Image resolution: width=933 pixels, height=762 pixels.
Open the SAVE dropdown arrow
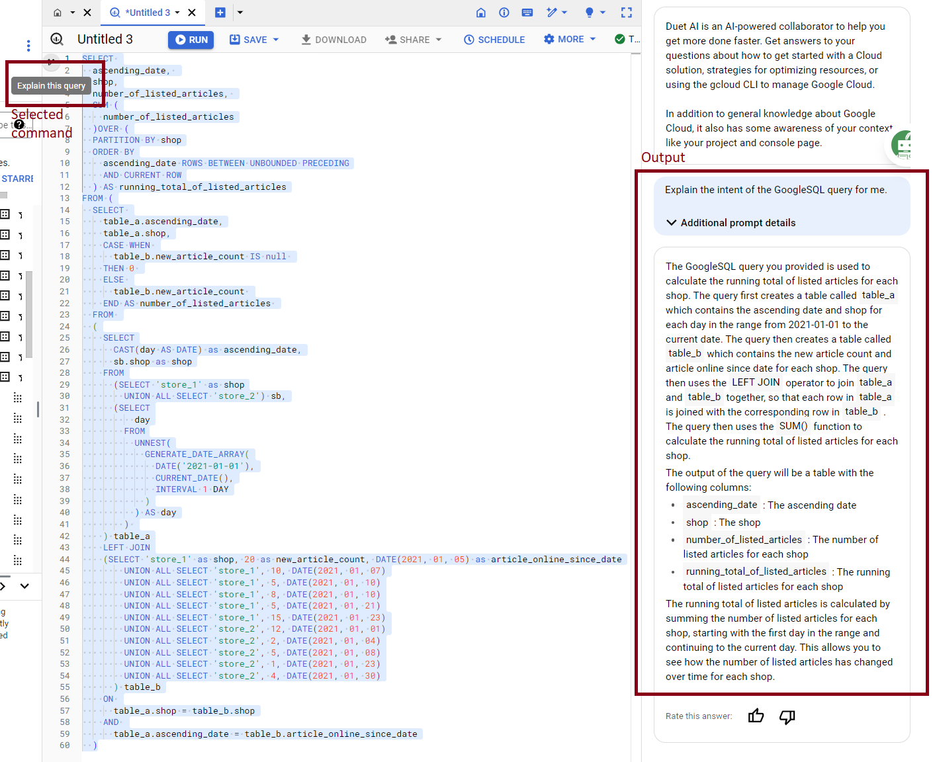click(x=276, y=40)
